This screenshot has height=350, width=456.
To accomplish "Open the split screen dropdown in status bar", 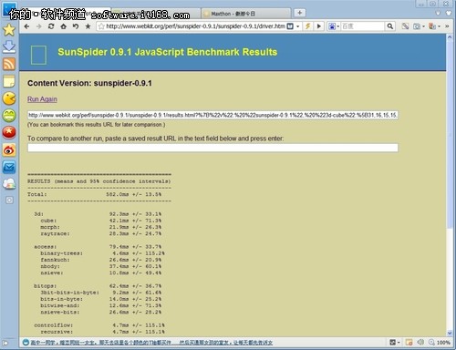I will tap(395, 343).
